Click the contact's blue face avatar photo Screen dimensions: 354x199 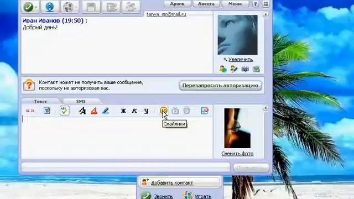pyautogui.click(x=237, y=35)
